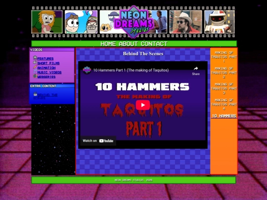Click the Behind The Scenes heading
Image resolution: width=267 pixels, height=200 pixels.
pyautogui.click(x=143, y=54)
